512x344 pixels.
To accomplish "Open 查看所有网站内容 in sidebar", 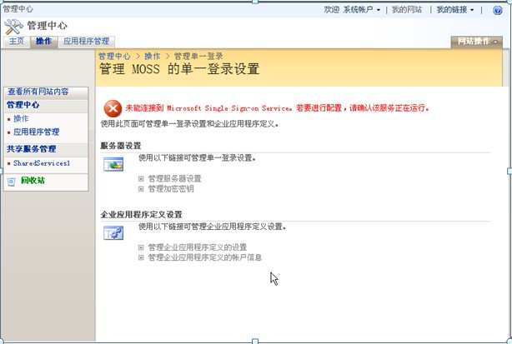I will click(x=38, y=92).
